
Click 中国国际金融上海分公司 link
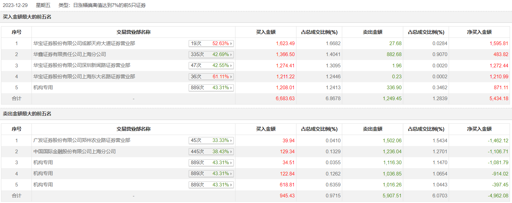coord(75,152)
